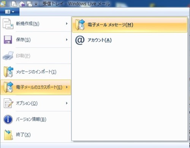
Task: Choose 終了(X) to exit
Action: 36,135
